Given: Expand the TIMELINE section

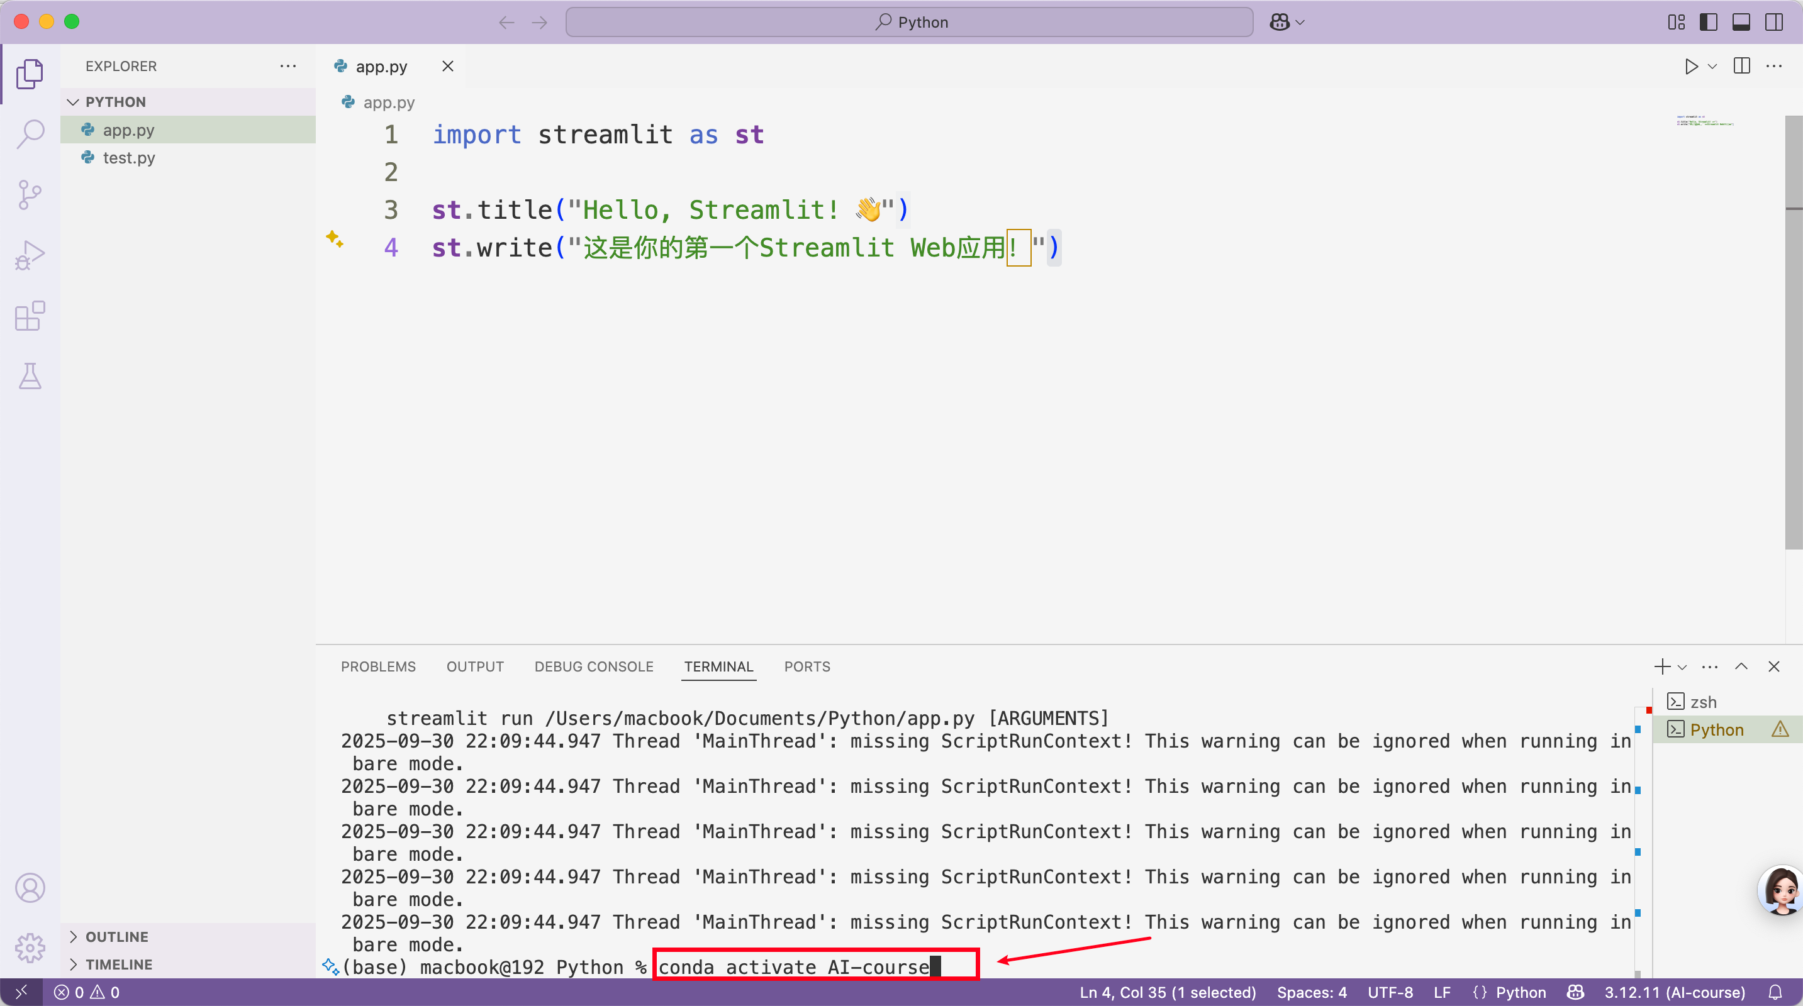Looking at the screenshot, I should pos(118,964).
